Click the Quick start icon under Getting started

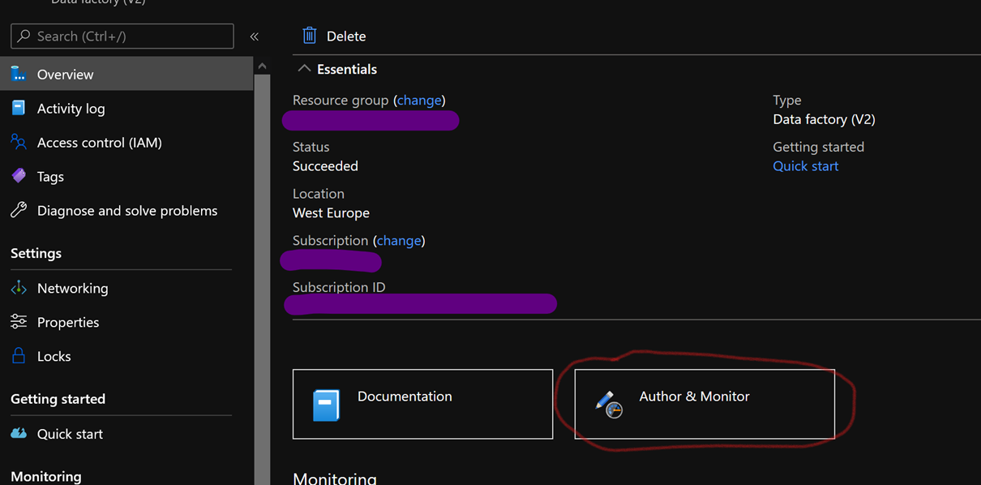pos(19,434)
